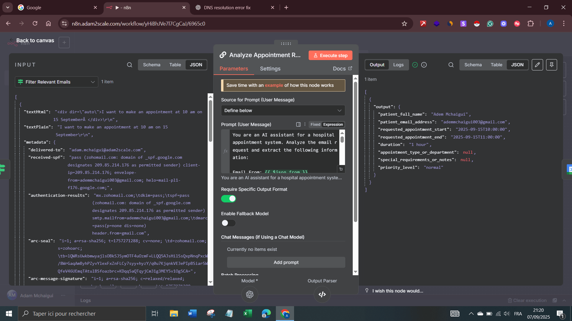This screenshot has width=572, height=321.
Task: Open a new browser tab
Action: click(x=286, y=7)
